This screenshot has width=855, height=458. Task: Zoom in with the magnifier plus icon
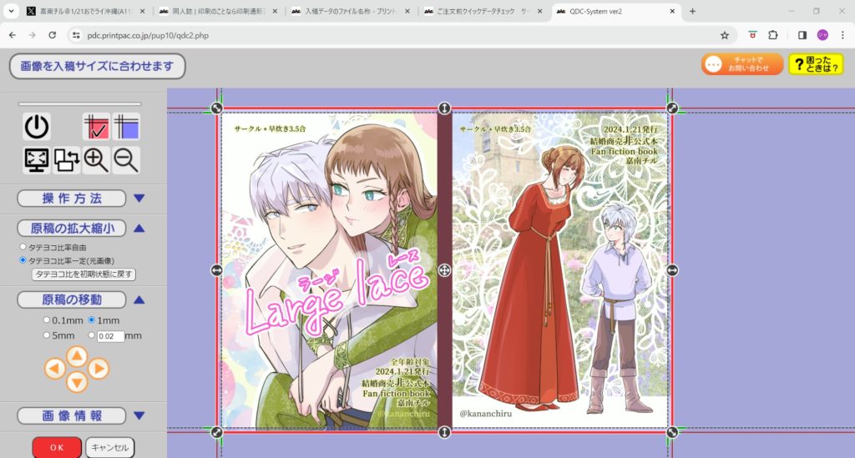96,159
